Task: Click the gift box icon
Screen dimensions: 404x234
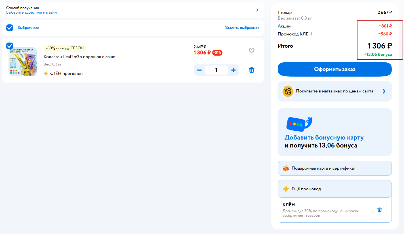Action: tap(286, 168)
